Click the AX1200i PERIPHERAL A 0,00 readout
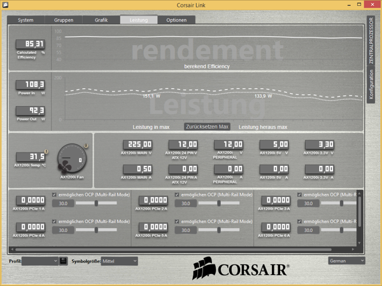The image size is (382, 286). point(229,169)
